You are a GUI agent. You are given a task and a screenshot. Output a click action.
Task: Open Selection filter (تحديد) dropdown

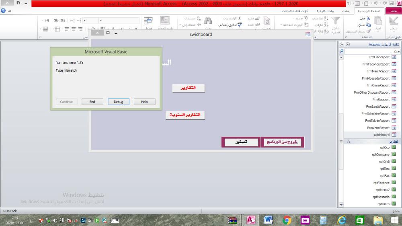300,18
